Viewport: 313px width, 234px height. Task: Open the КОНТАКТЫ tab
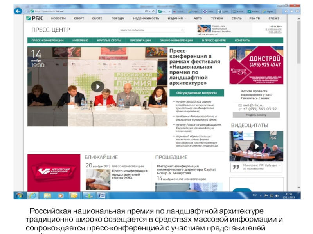pyautogui.click(x=243, y=41)
